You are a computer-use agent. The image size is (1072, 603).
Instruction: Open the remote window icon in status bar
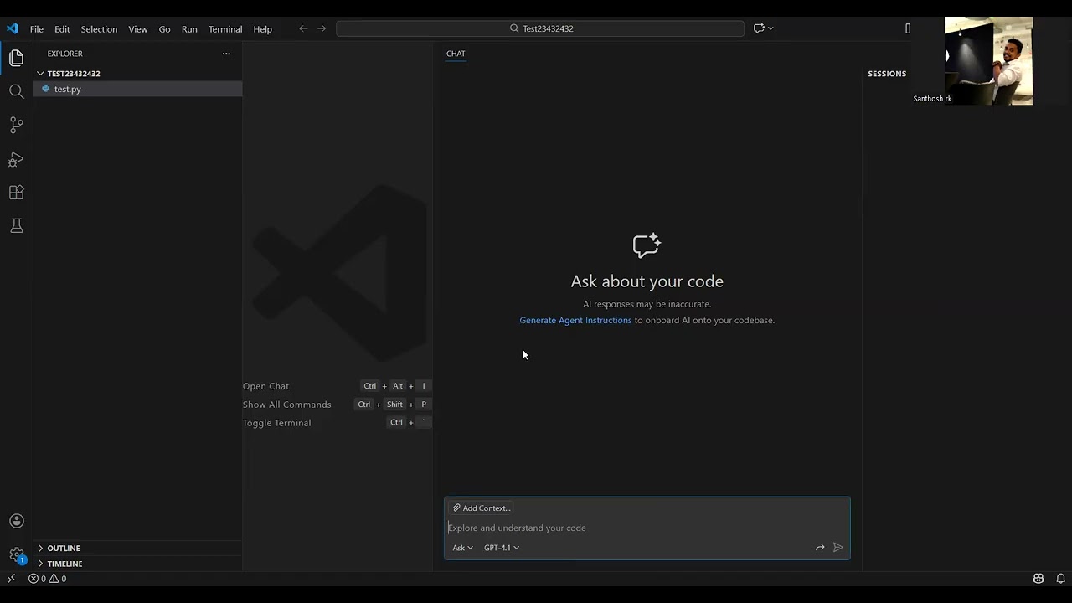click(11, 579)
